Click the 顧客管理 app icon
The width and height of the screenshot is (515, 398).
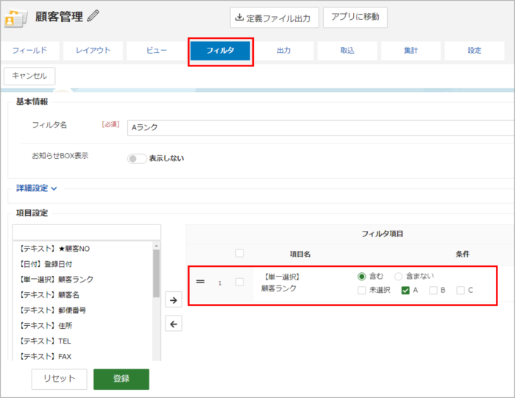tap(15, 18)
